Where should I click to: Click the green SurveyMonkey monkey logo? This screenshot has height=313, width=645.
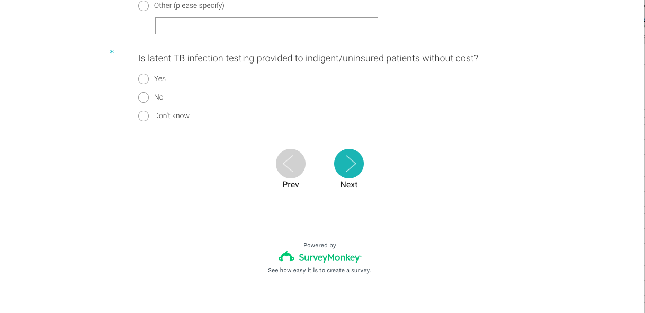point(286,257)
